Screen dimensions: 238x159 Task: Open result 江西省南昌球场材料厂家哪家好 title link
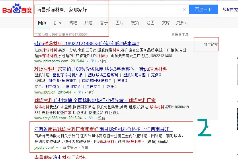(103, 129)
